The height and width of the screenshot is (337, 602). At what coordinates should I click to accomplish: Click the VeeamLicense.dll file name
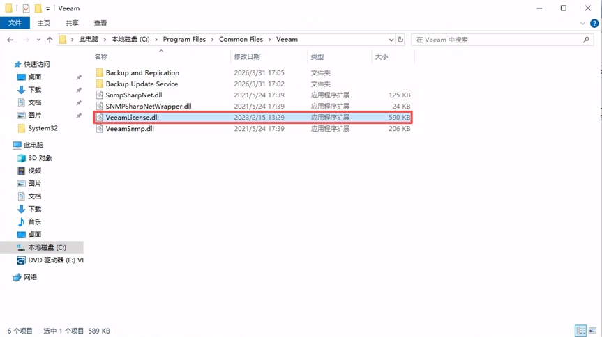click(132, 117)
